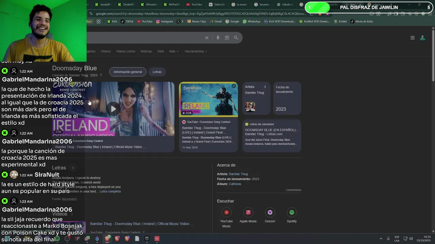Click SiraNuit username in the chat overlay
Image resolution: width=435 pixels, height=244 pixels.
[47, 175]
